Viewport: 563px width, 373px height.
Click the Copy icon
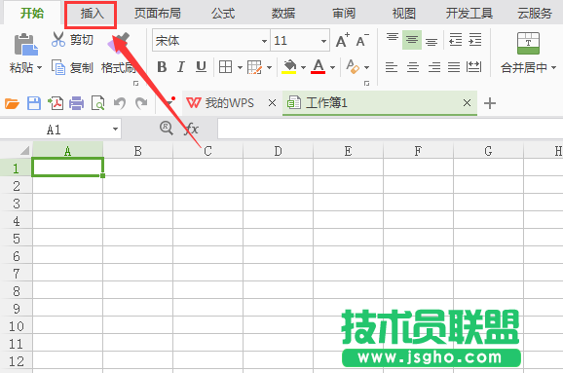point(58,67)
